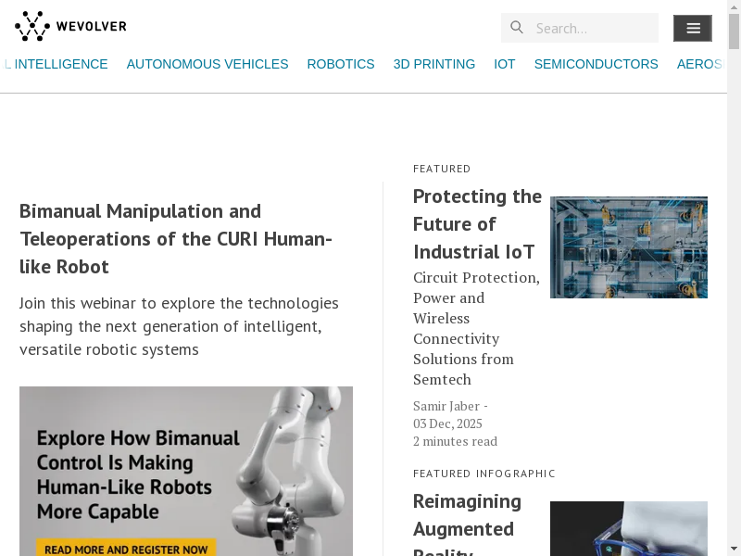Open the IoT category

click(504, 64)
